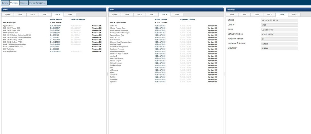Switch to the Licenses tab

coord(24,3)
